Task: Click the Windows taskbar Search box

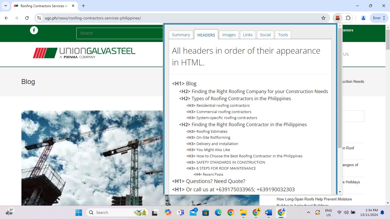Action: coord(117,212)
